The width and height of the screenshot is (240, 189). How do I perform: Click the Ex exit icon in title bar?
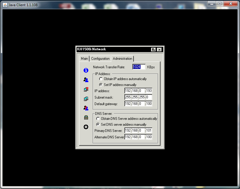point(153,49)
